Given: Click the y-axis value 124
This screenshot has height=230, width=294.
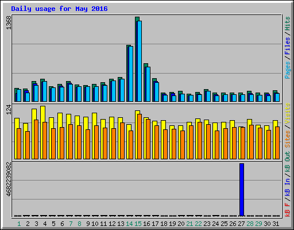Looking at the screenshot, I should [9, 110].
